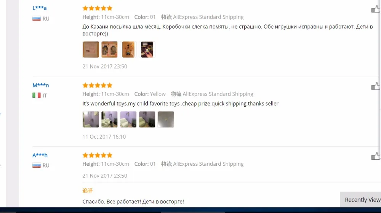Click five-star rating on L***a's review

[x=98, y=8]
